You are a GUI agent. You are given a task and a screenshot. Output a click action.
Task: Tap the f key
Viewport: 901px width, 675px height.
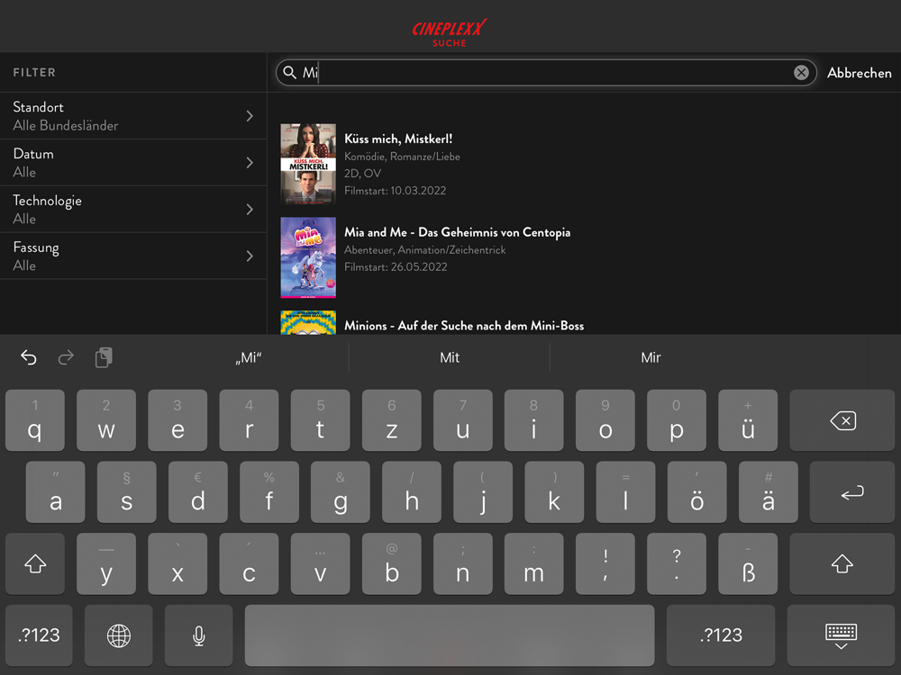[x=268, y=492]
